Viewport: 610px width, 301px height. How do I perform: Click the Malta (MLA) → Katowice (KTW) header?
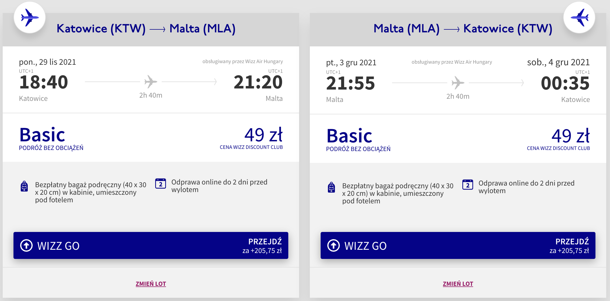coord(463,29)
